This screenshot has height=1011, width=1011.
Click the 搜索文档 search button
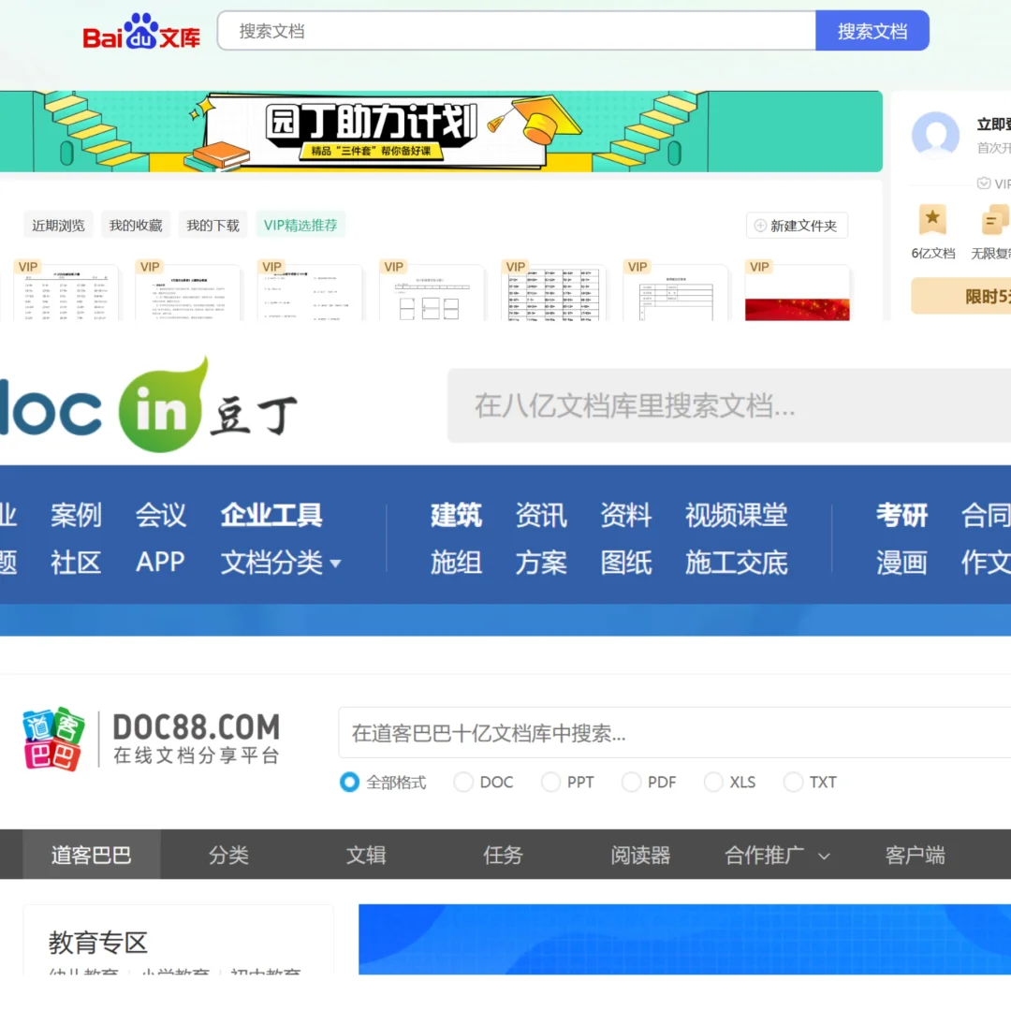[x=872, y=30]
